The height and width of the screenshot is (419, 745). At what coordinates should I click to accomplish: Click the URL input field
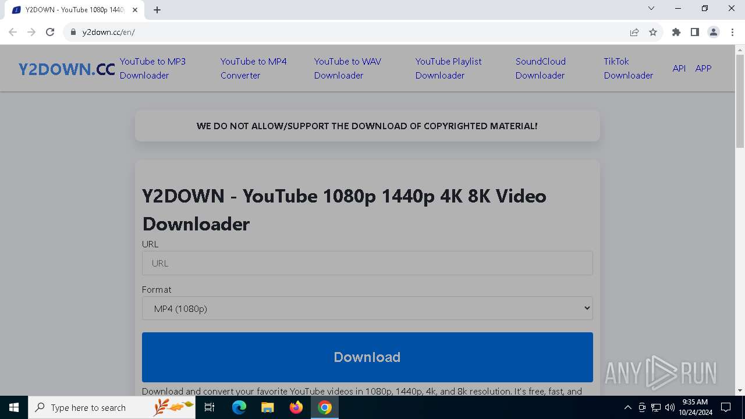(367, 263)
